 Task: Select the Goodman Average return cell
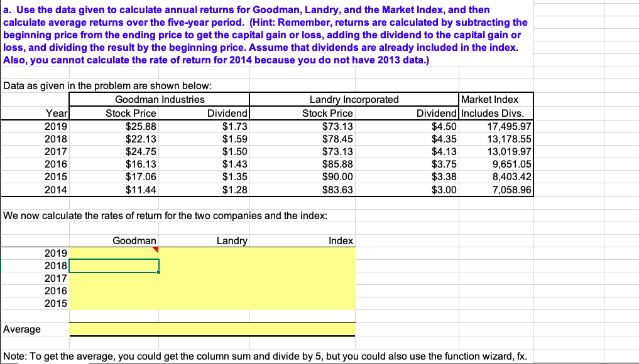point(114,329)
